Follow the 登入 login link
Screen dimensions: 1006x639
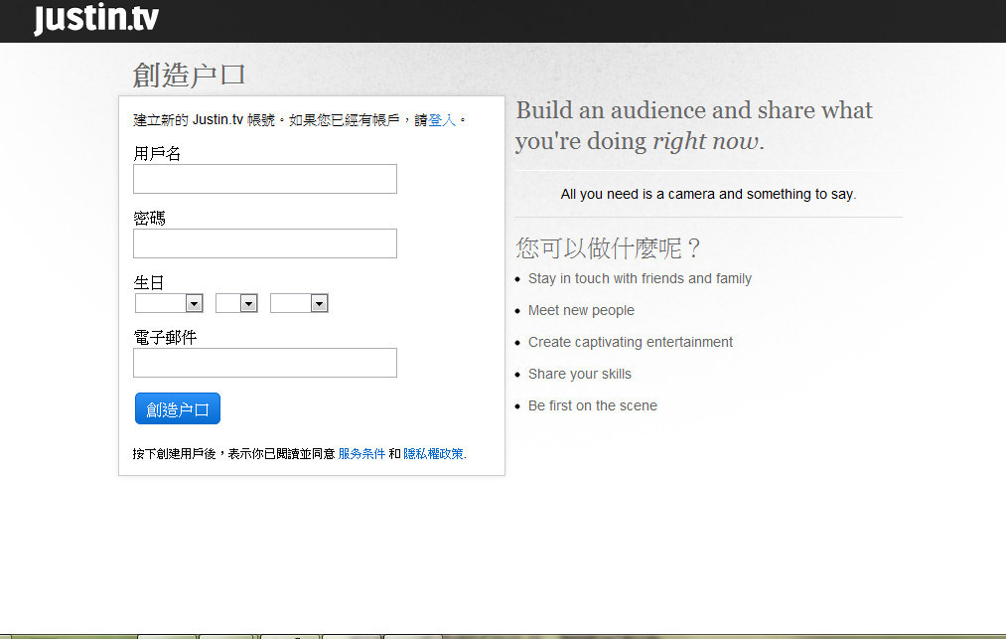click(x=442, y=120)
